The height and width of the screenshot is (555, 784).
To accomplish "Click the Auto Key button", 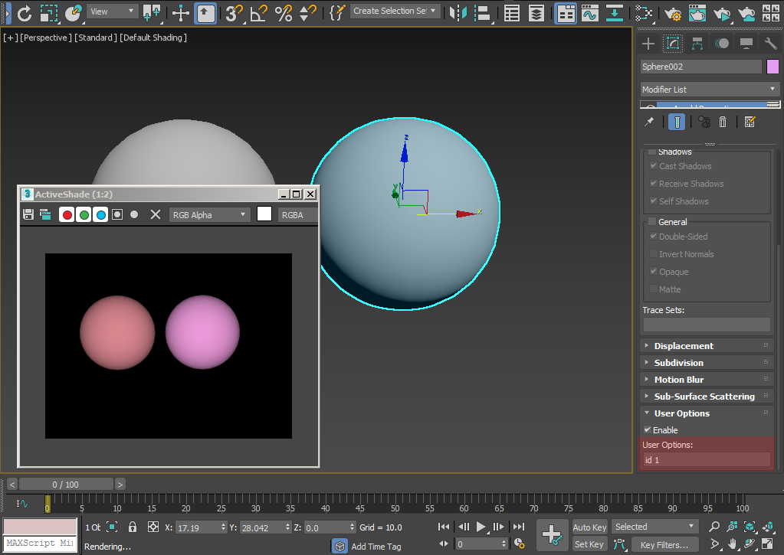I will 589,527.
